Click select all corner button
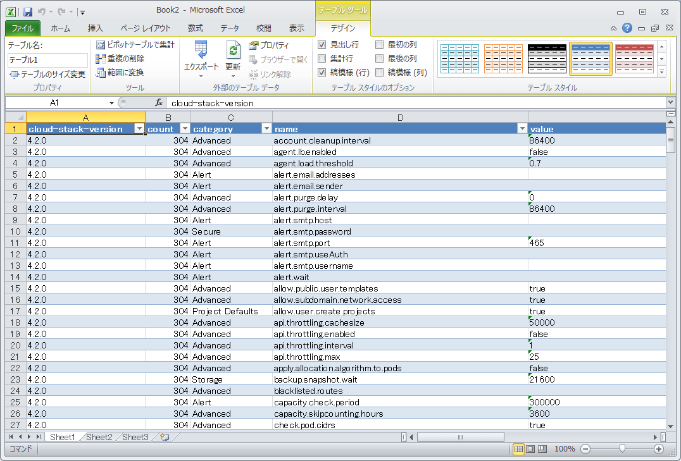The width and height of the screenshot is (681, 461). tap(16, 117)
